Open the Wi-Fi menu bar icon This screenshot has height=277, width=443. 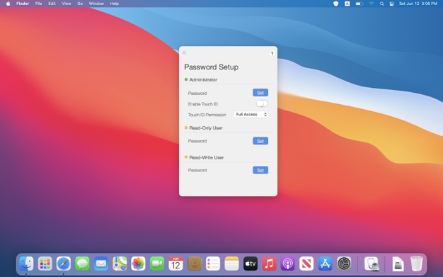372,4
